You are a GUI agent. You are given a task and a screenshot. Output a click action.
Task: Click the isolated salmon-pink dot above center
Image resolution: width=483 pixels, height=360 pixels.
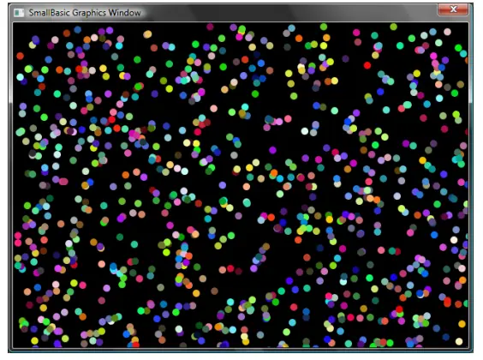pos(213,108)
